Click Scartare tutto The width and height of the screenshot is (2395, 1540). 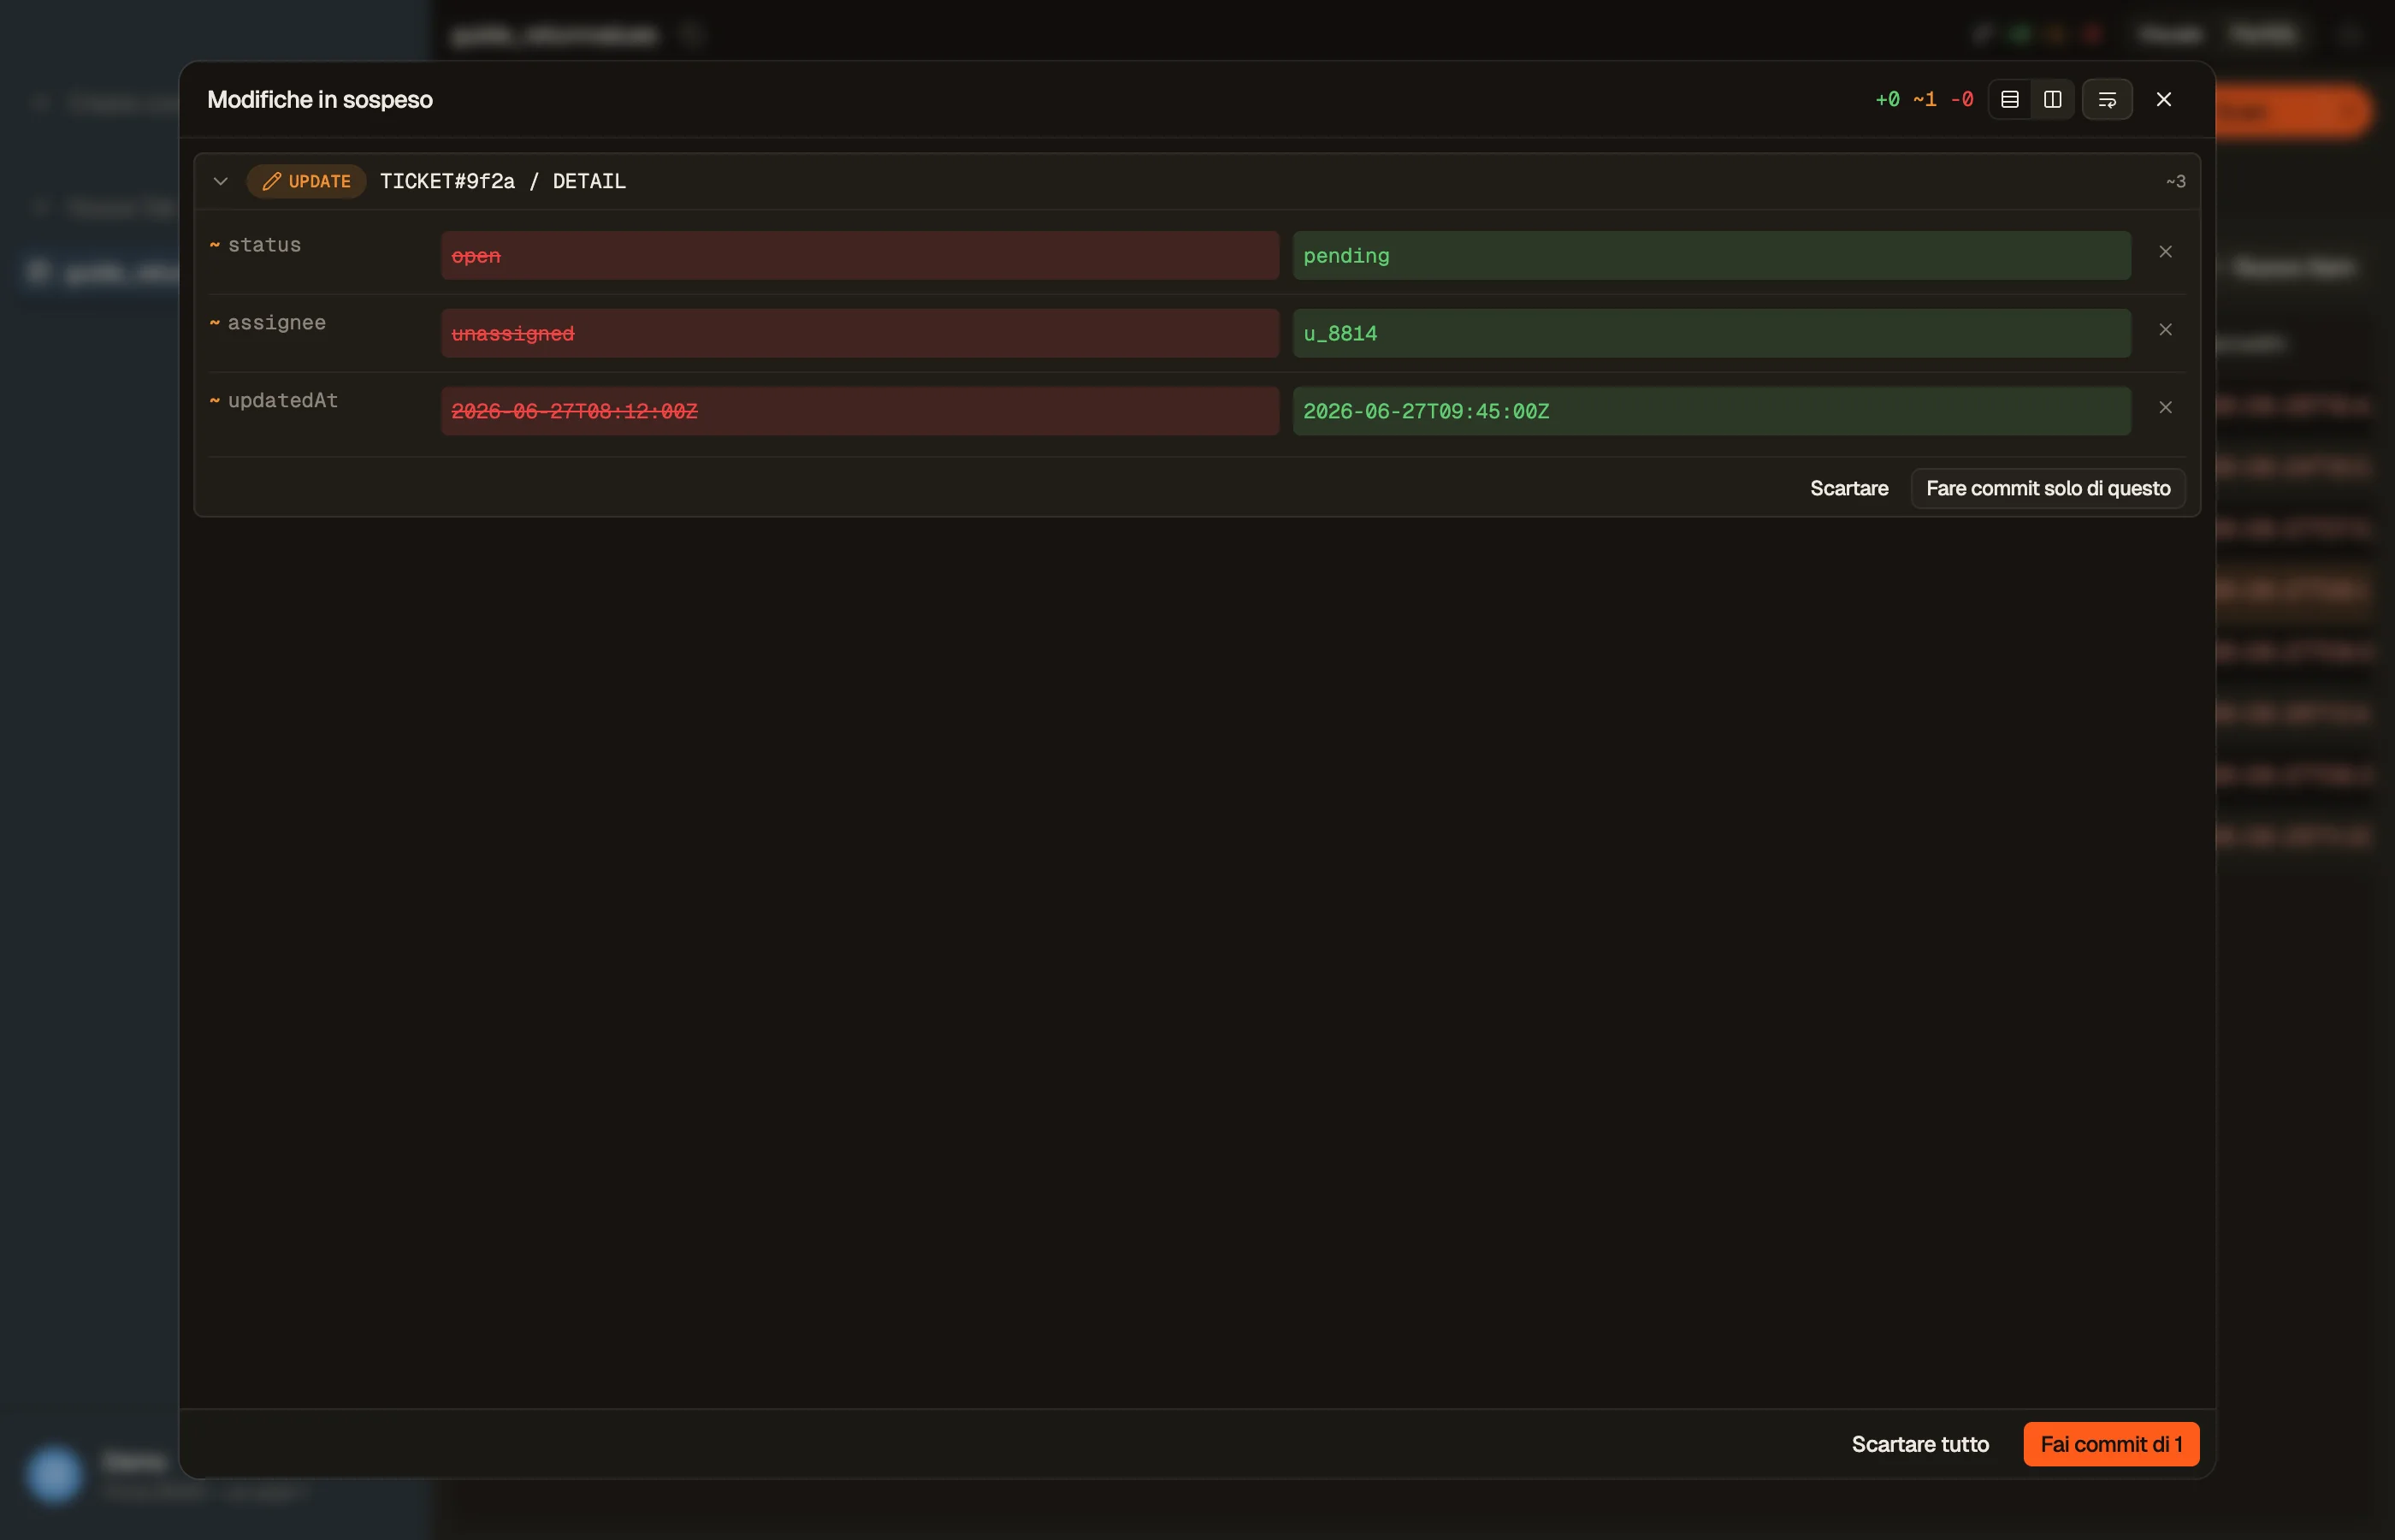(x=1920, y=1444)
